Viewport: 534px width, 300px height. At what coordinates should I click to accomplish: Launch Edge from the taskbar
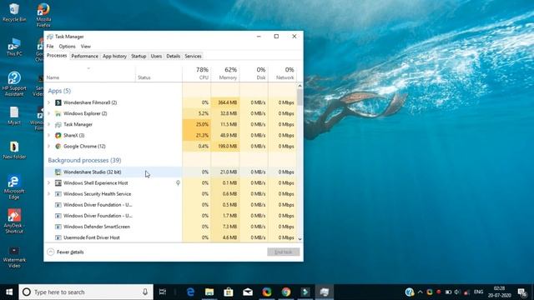pyautogui.click(x=190, y=292)
